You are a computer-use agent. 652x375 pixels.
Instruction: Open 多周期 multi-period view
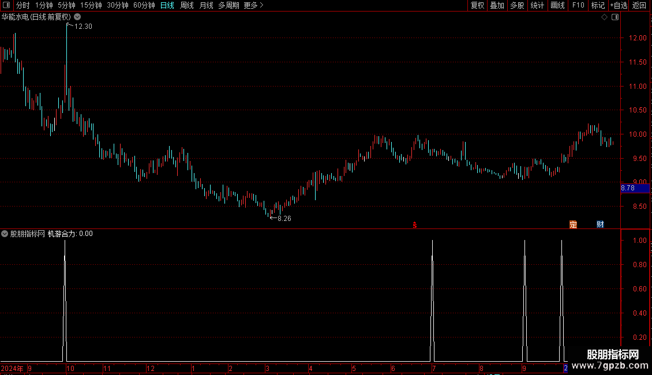click(228, 5)
